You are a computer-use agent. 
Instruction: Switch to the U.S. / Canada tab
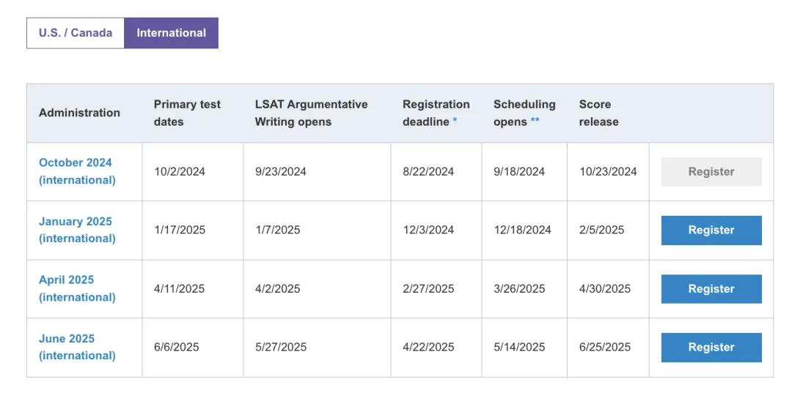[x=76, y=33]
